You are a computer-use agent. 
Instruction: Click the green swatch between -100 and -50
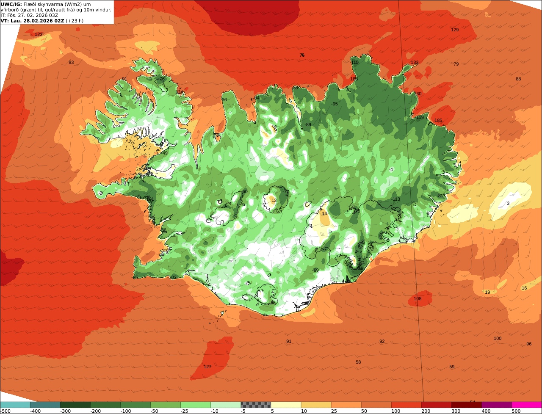[x=135, y=405]
